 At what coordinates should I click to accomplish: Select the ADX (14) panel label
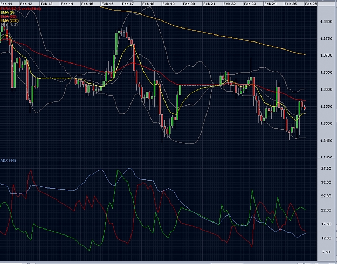8,161
